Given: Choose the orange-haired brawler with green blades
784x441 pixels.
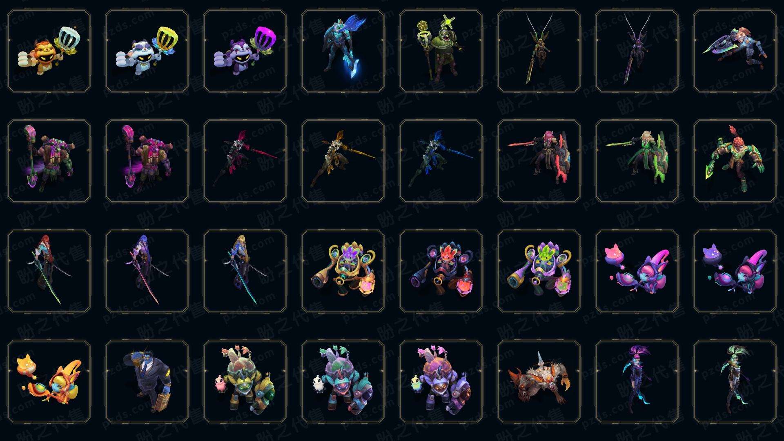Looking at the screenshot, I should (735, 161).
